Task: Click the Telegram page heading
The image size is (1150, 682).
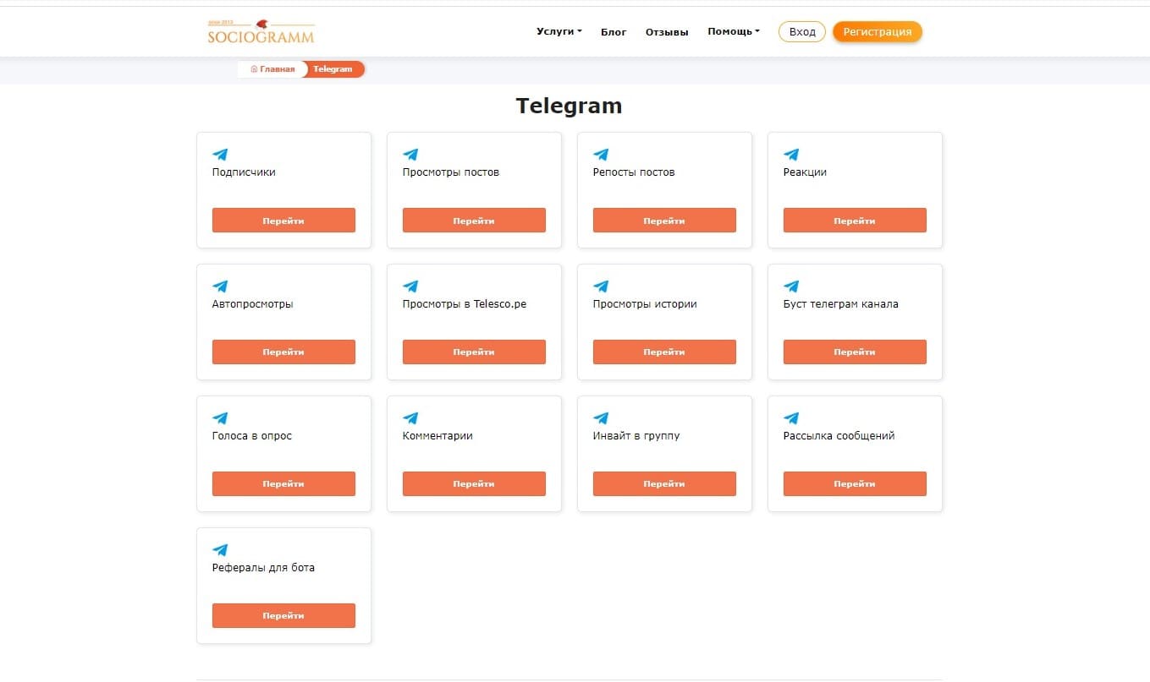Action: (569, 106)
